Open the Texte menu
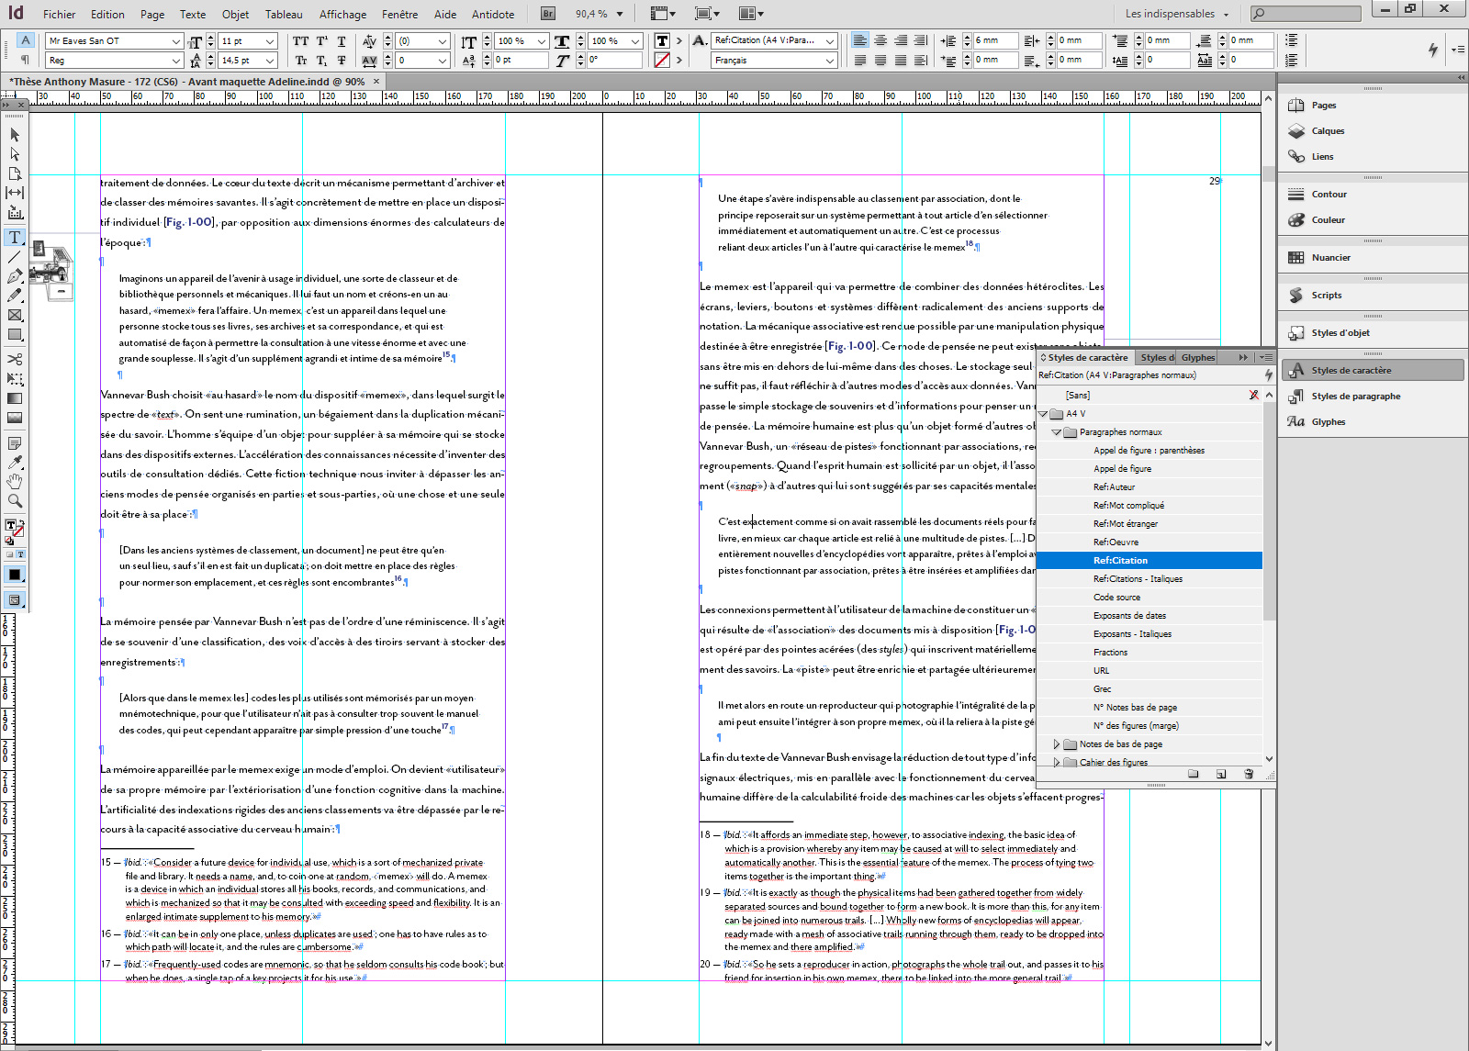The image size is (1469, 1051). (193, 15)
